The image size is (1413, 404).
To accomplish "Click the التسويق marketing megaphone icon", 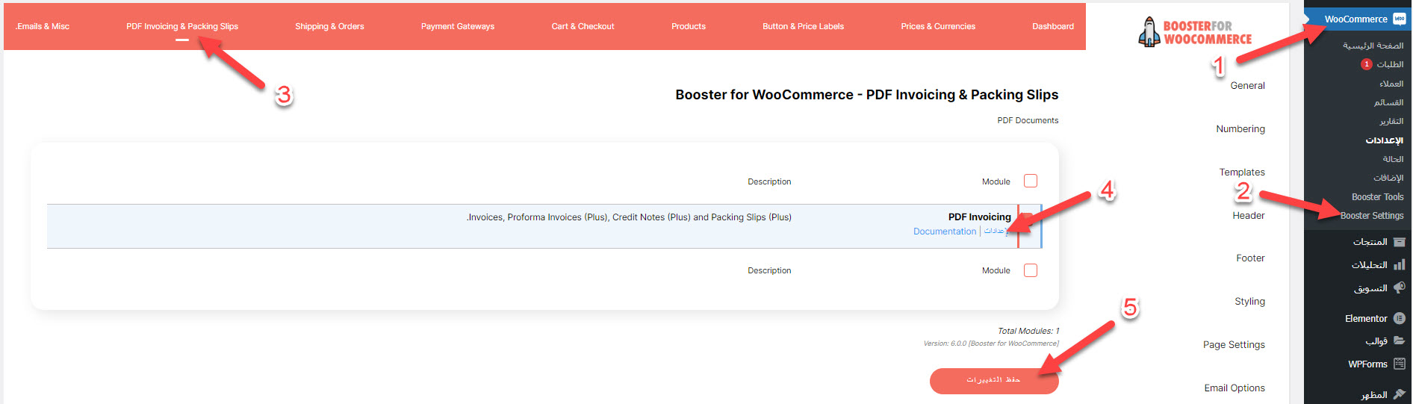I will (1399, 288).
